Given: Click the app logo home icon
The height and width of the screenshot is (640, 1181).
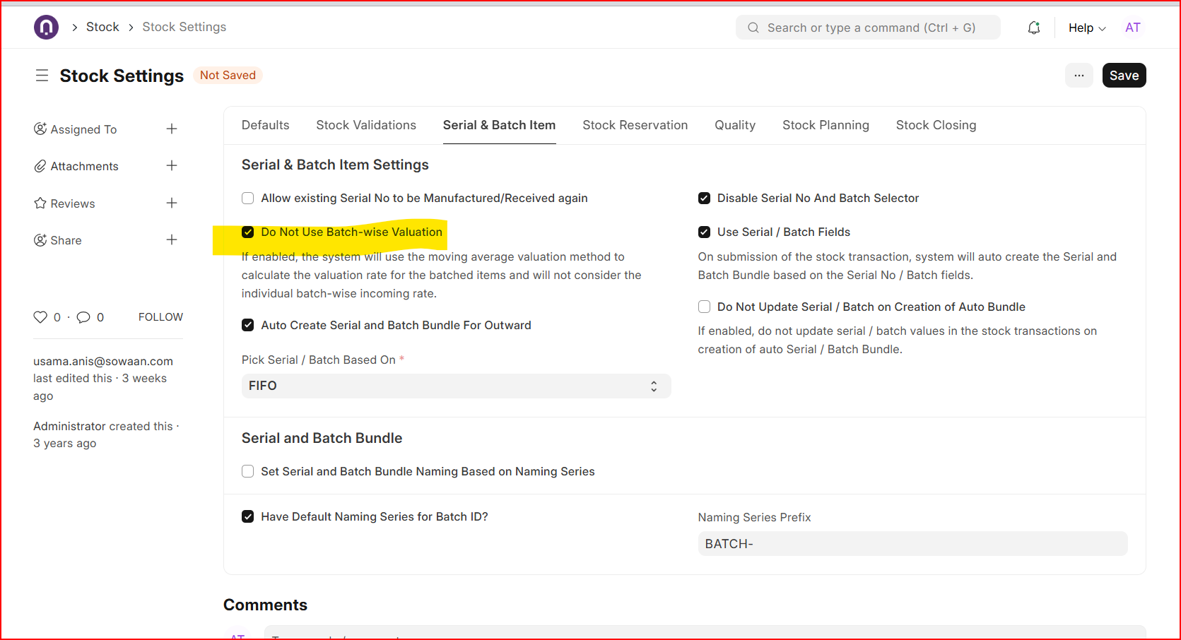Looking at the screenshot, I should (x=46, y=28).
